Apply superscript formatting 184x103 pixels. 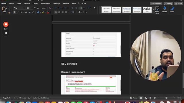[33, 12]
